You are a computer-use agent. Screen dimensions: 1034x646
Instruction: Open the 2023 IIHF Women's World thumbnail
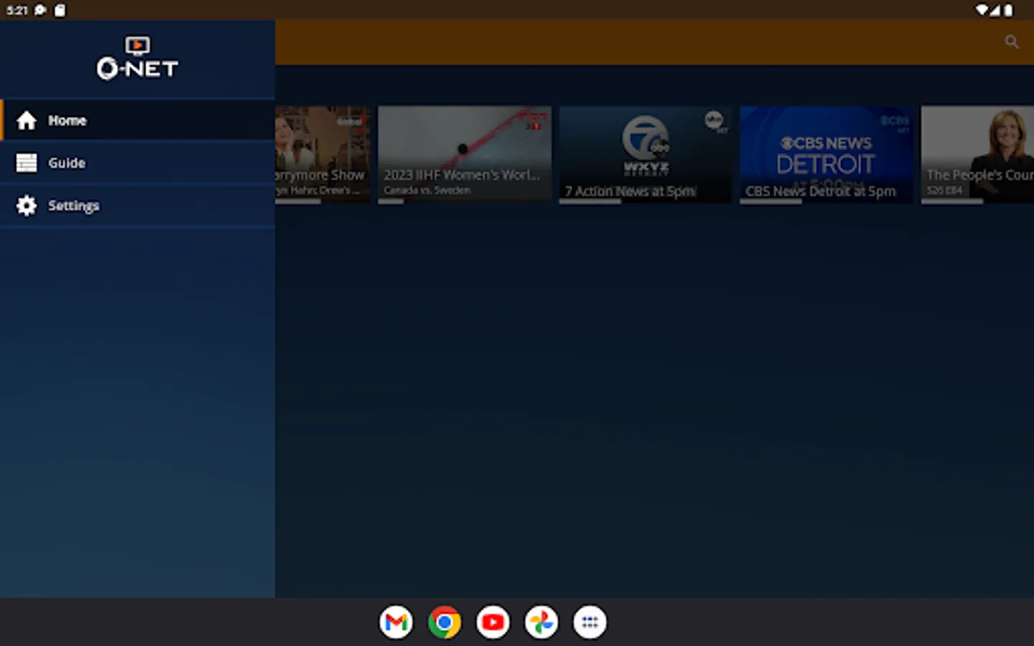tap(465, 154)
